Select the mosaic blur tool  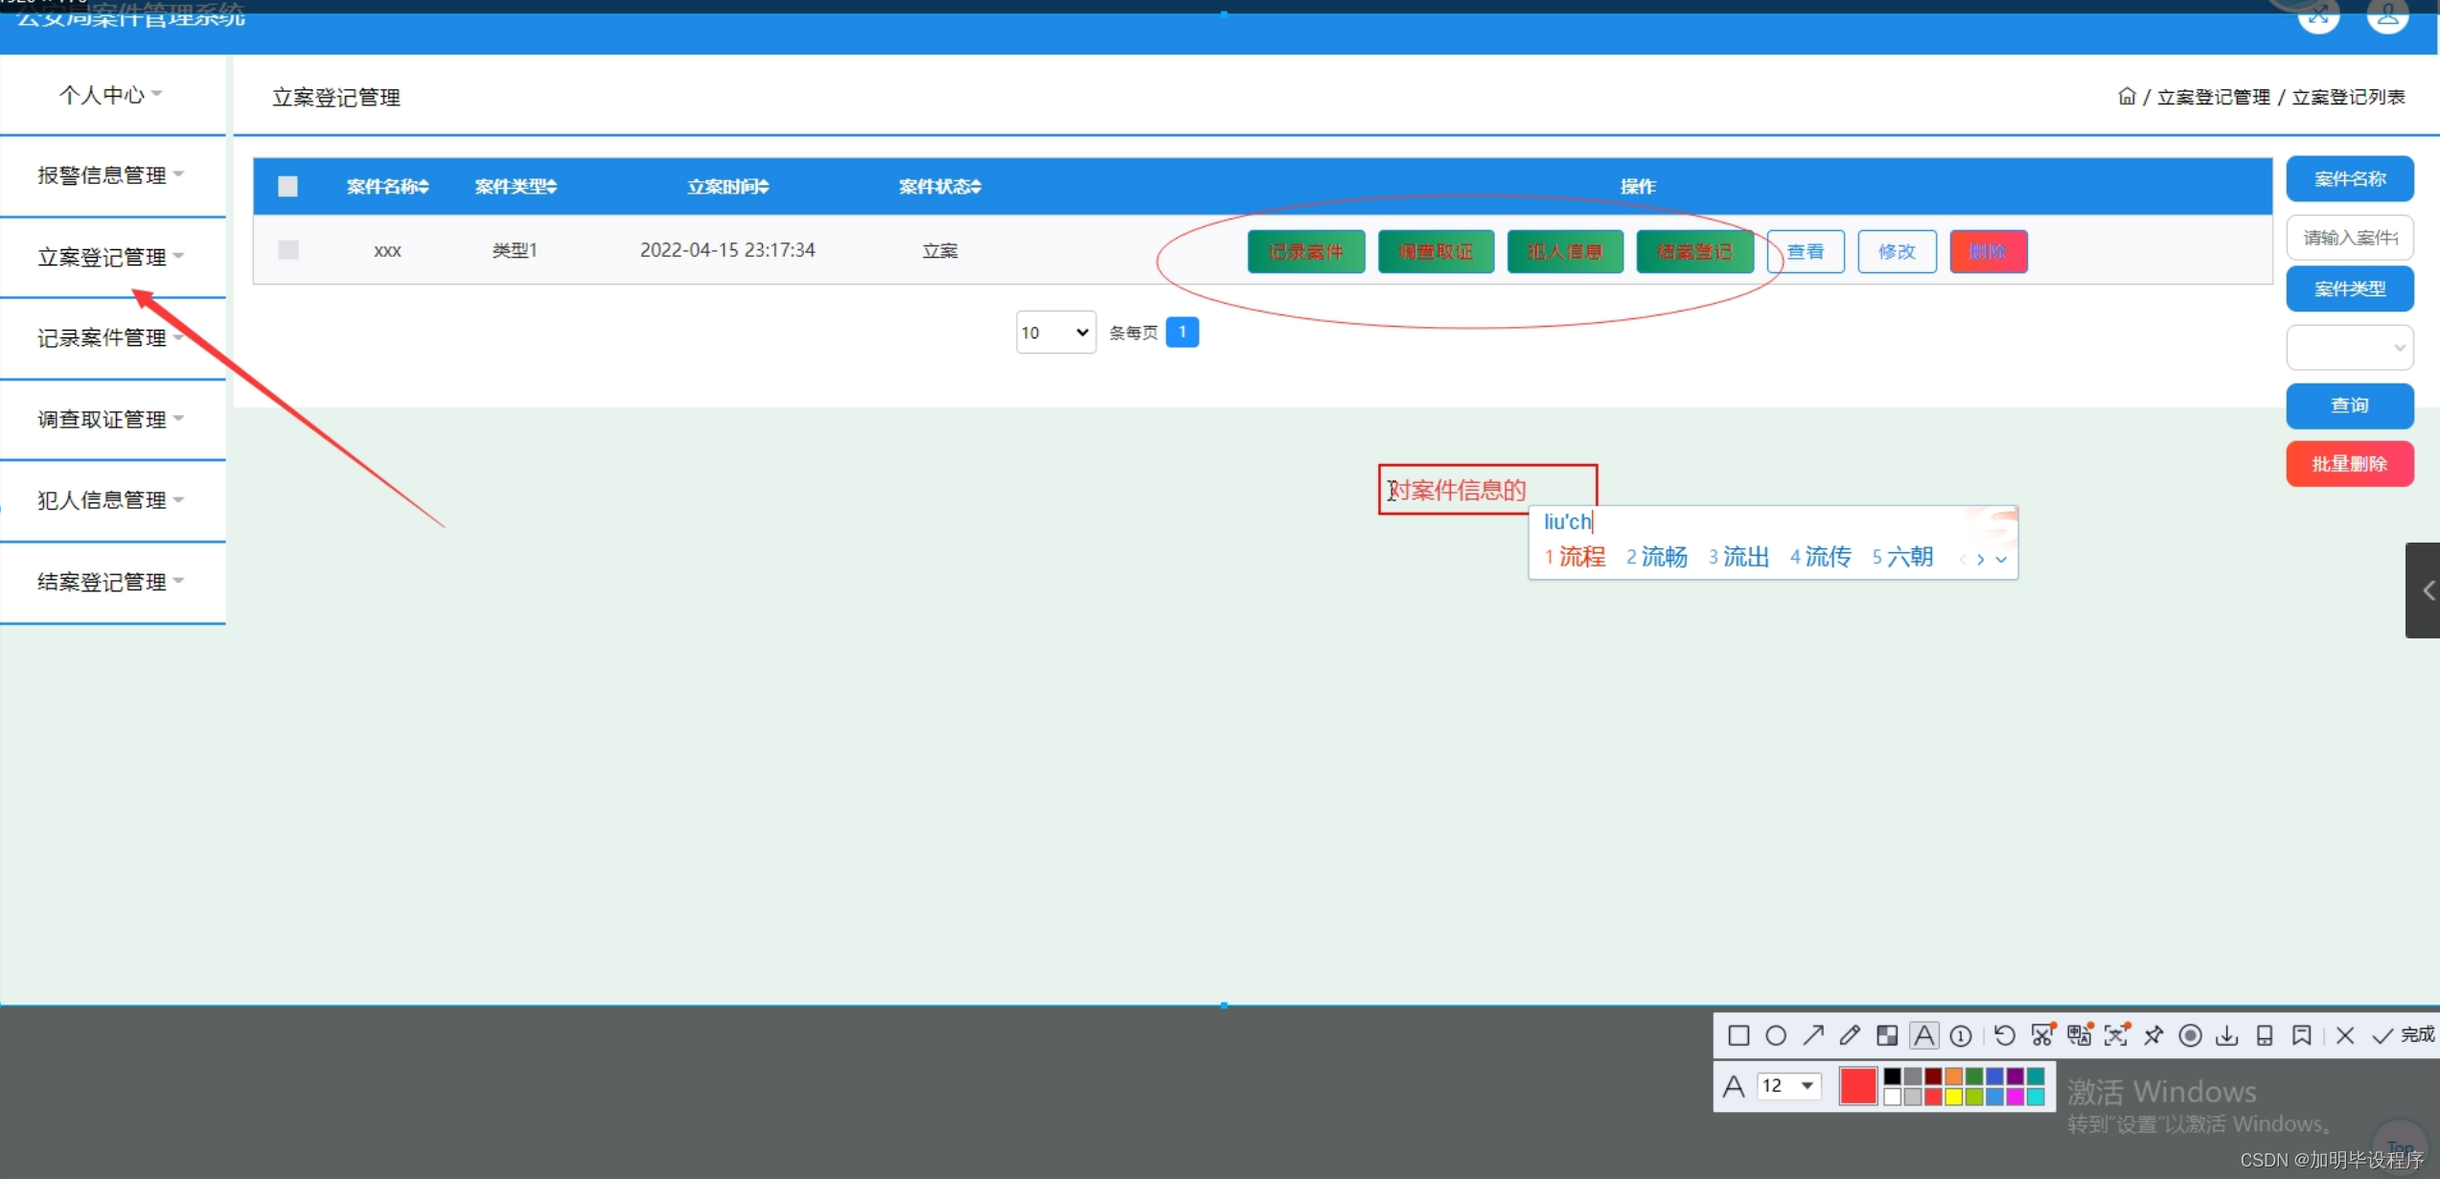point(1887,1036)
